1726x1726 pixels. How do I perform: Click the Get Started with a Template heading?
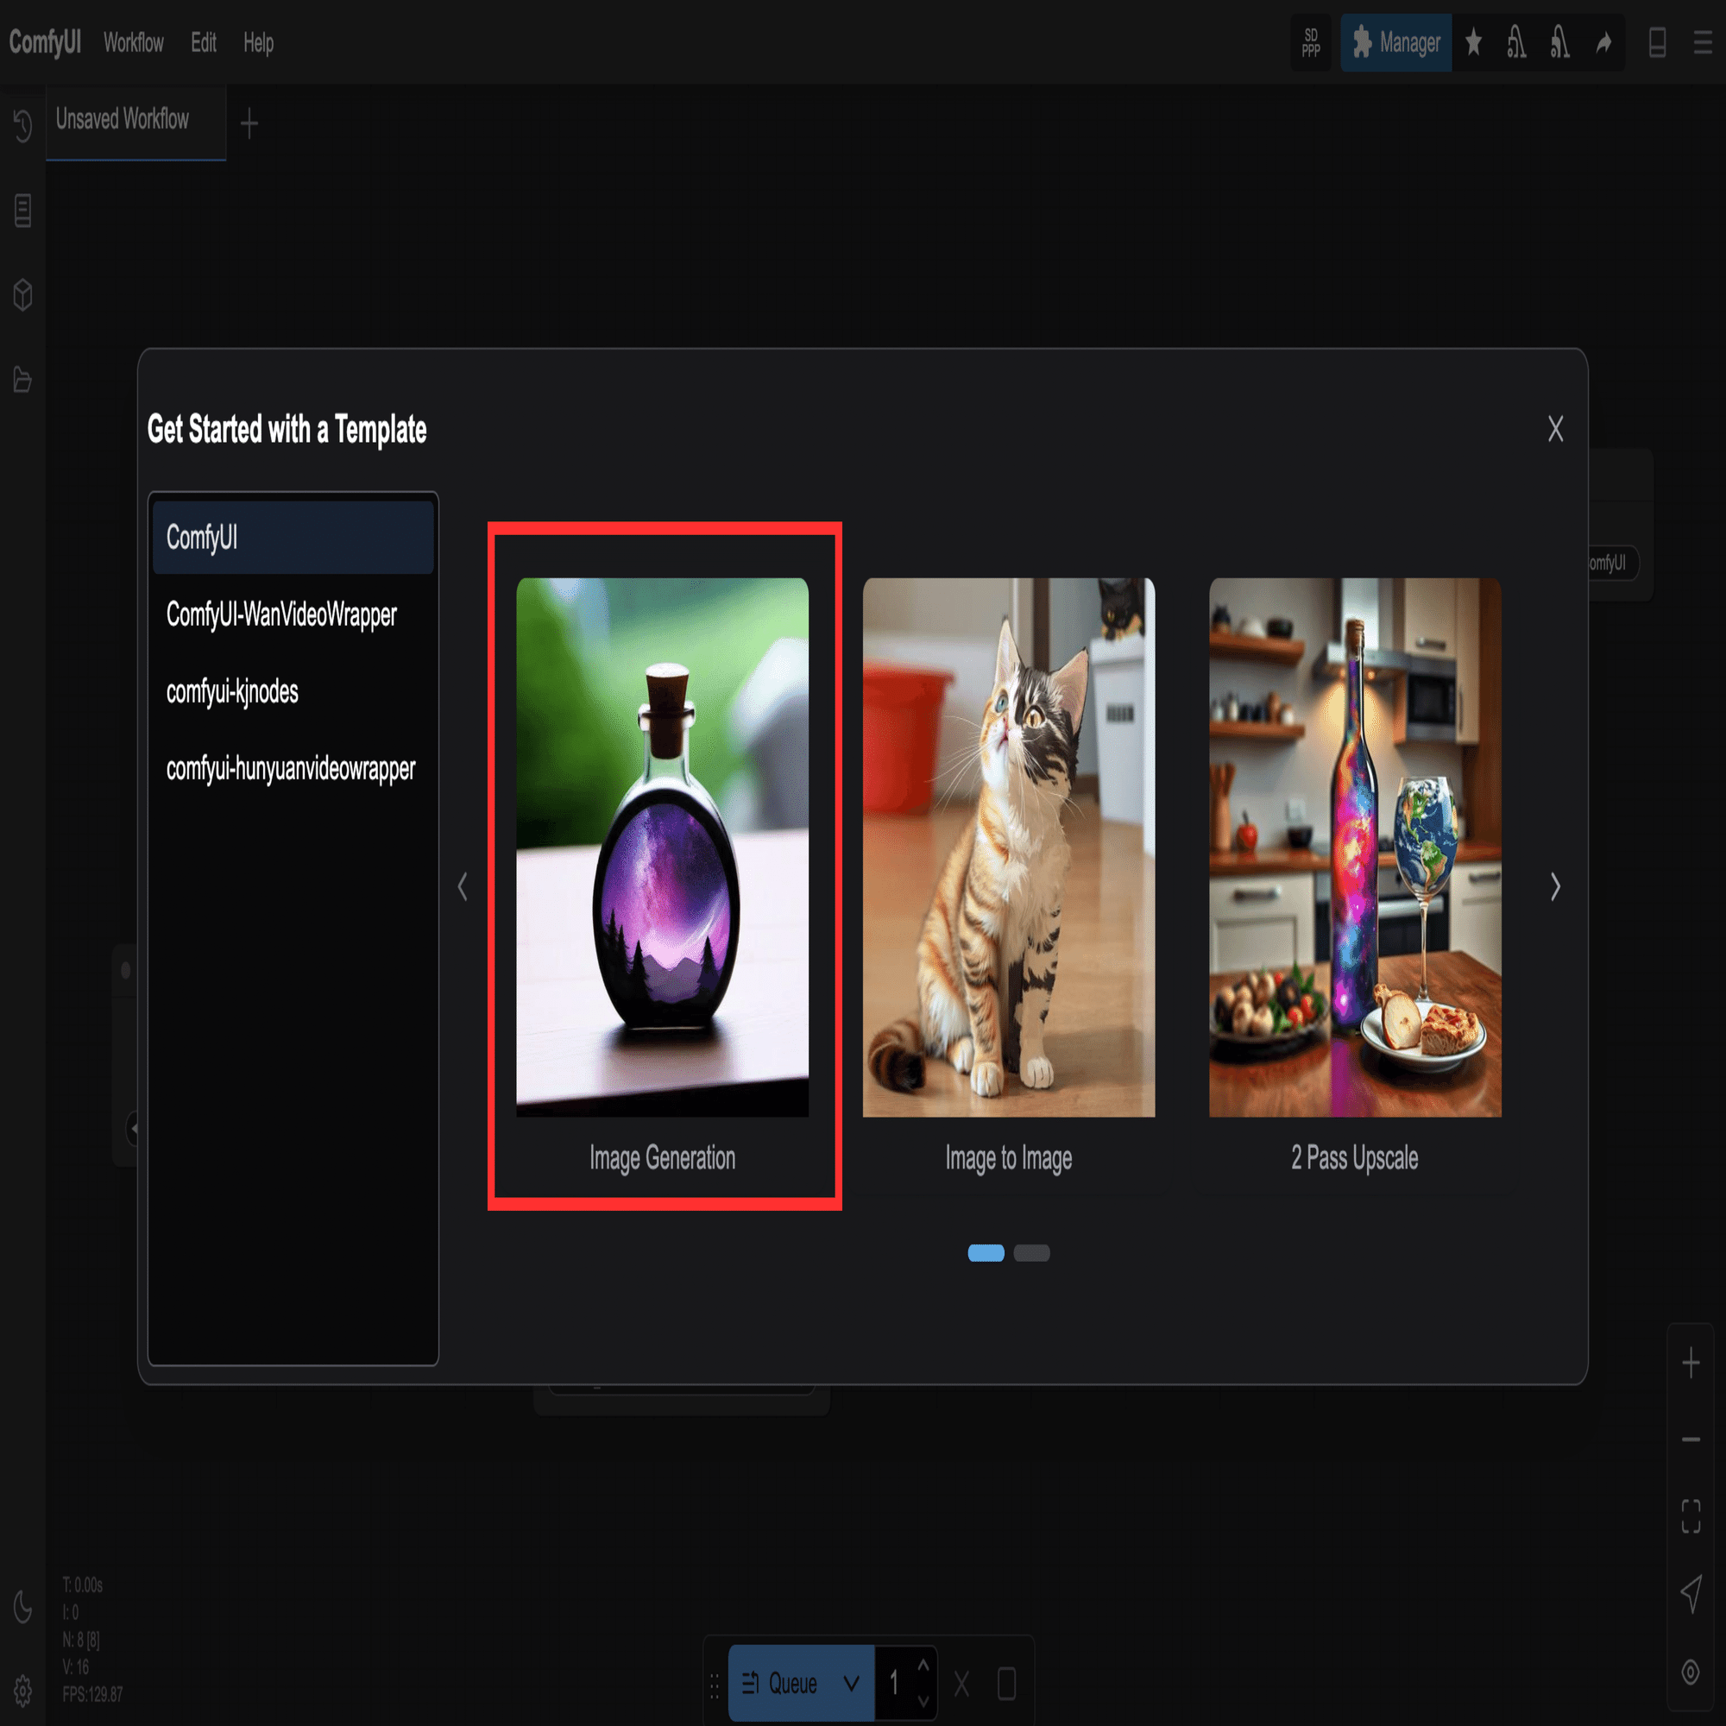[x=287, y=430]
